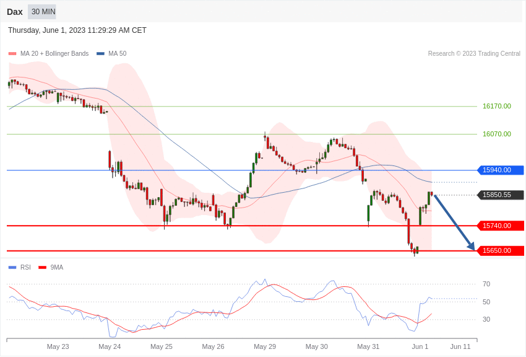Click the May 25 date axis label
Image resolution: width=526 pixels, height=357 pixels.
162,346
